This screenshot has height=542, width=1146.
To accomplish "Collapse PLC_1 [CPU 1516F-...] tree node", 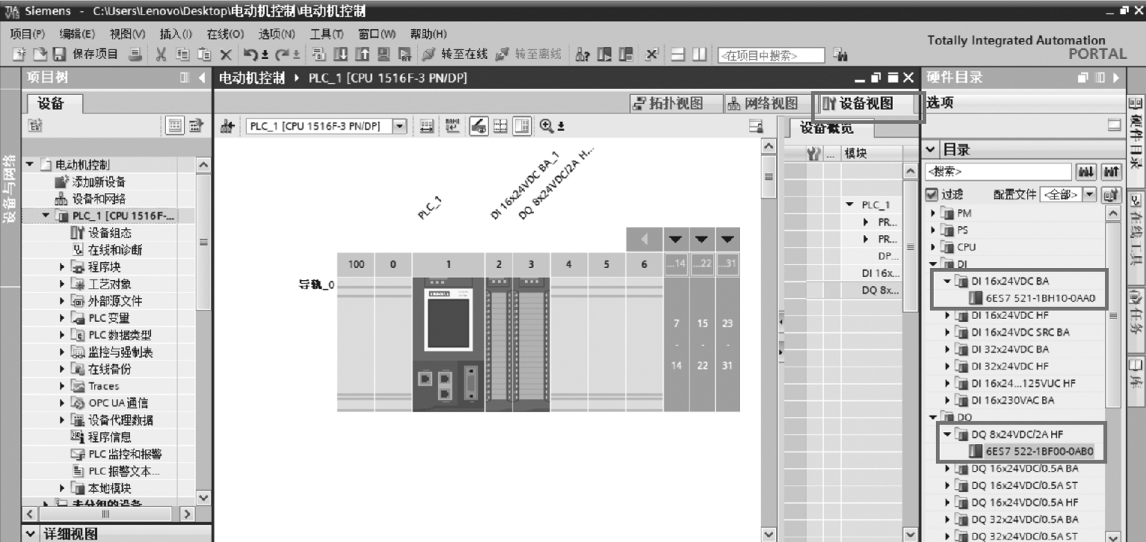I will tap(46, 216).
